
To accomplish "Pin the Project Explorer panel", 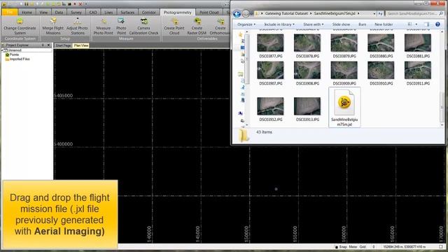I will click(x=43, y=45).
